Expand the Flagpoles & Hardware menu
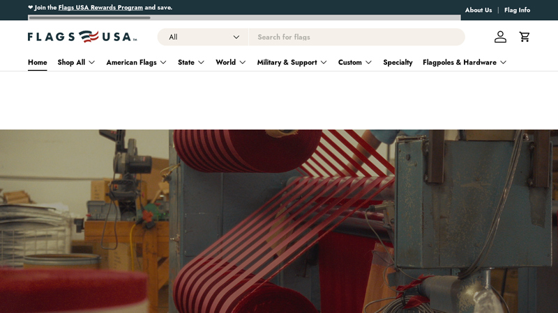This screenshot has height=313, width=558. 464,62
